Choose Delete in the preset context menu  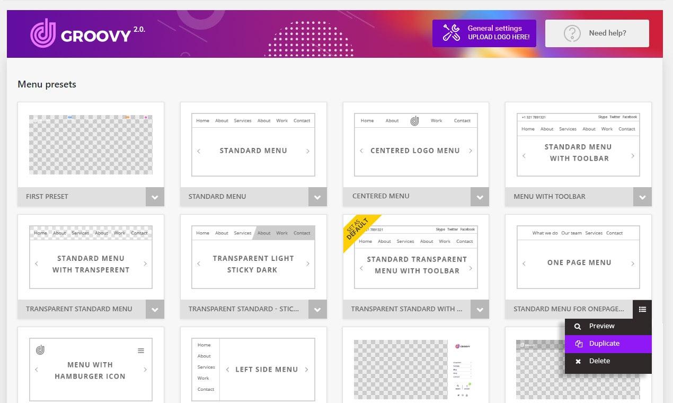[x=599, y=361]
